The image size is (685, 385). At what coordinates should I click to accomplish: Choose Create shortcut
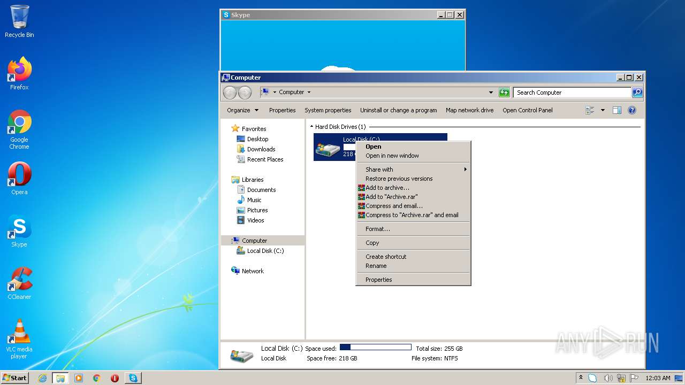pyautogui.click(x=413, y=257)
